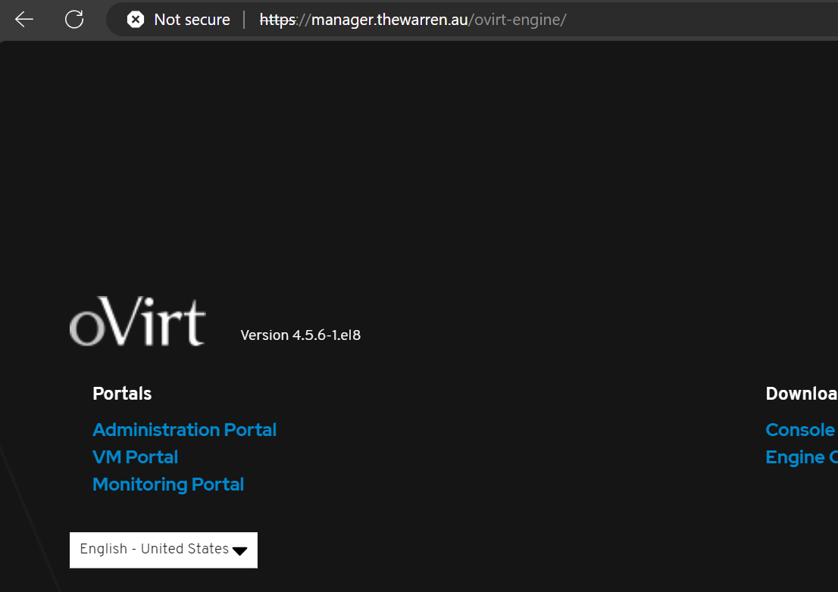Click the Version 4.5.6-1.el8 text
Image resolution: width=838 pixels, height=592 pixels.
pyautogui.click(x=300, y=335)
